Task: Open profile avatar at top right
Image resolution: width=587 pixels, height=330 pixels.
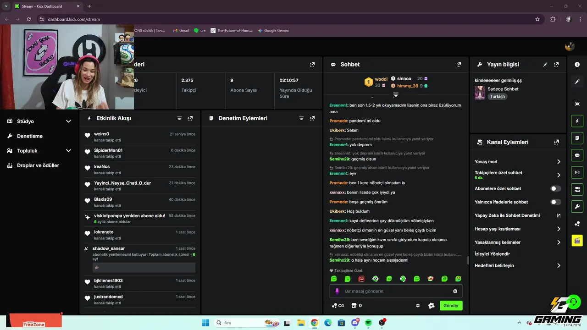Action: (x=570, y=46)
